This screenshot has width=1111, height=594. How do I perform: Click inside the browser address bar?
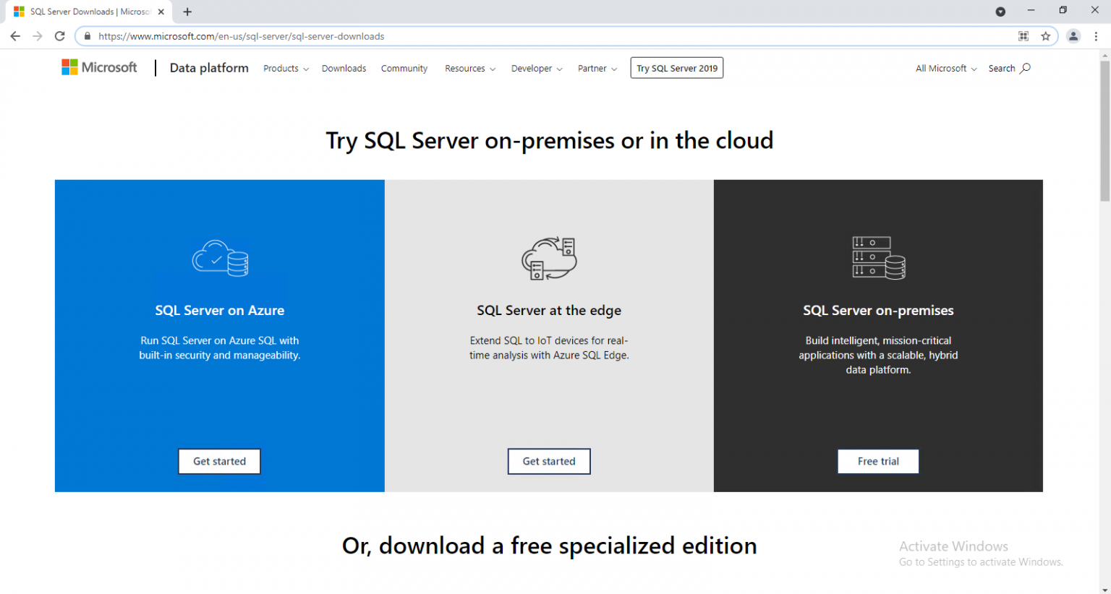(x=506, y=35)
